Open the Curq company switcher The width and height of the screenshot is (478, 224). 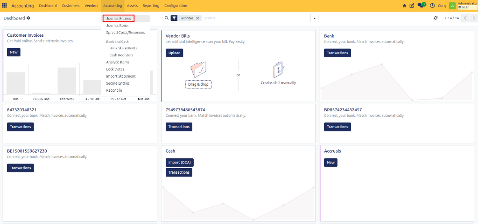click(x=442, y=6)
